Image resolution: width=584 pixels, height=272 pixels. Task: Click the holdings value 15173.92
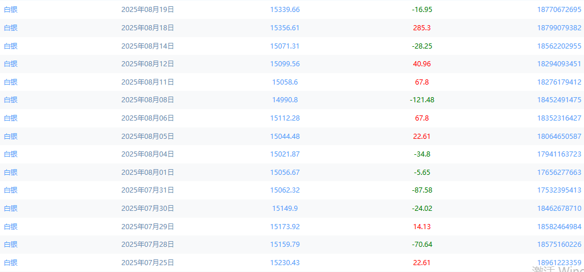pyautogui.click(x=285, y=226)
